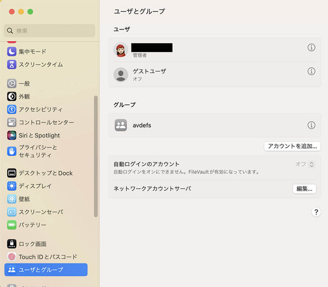Open アクセシビリティ accessibility icon
Viewport: 328px width, 287px height.
tap(12, 109)
